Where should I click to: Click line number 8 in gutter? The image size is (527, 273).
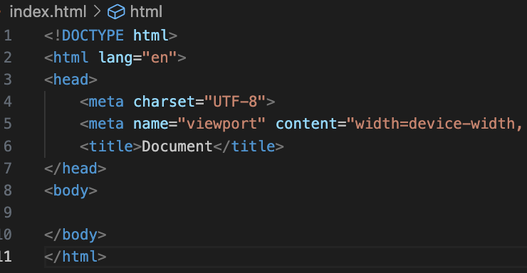8,191
